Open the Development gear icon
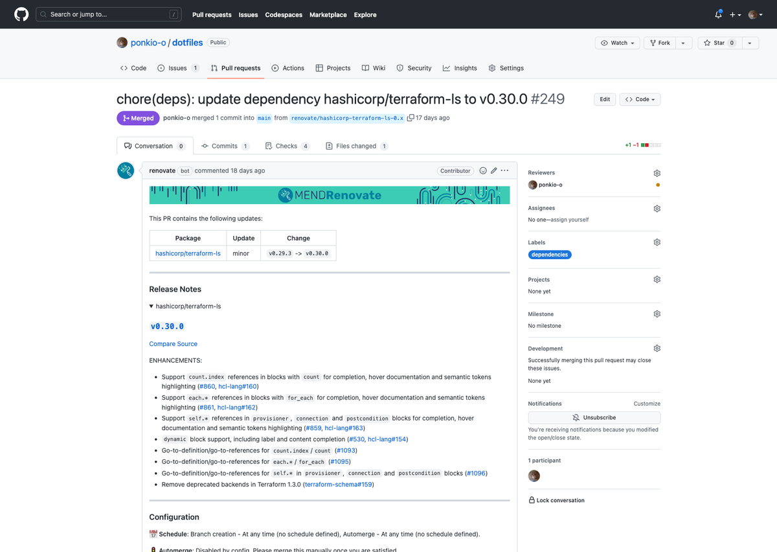This screenshot has height=552, width=777. [x=657, y=349]
